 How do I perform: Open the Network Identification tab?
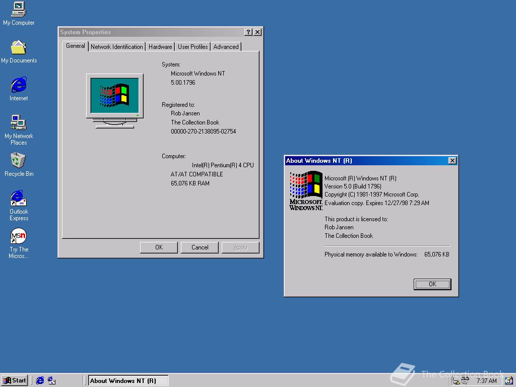click(x=117, y=47)
